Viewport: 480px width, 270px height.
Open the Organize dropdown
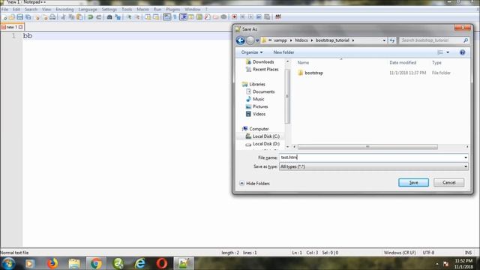pos(252,52)
